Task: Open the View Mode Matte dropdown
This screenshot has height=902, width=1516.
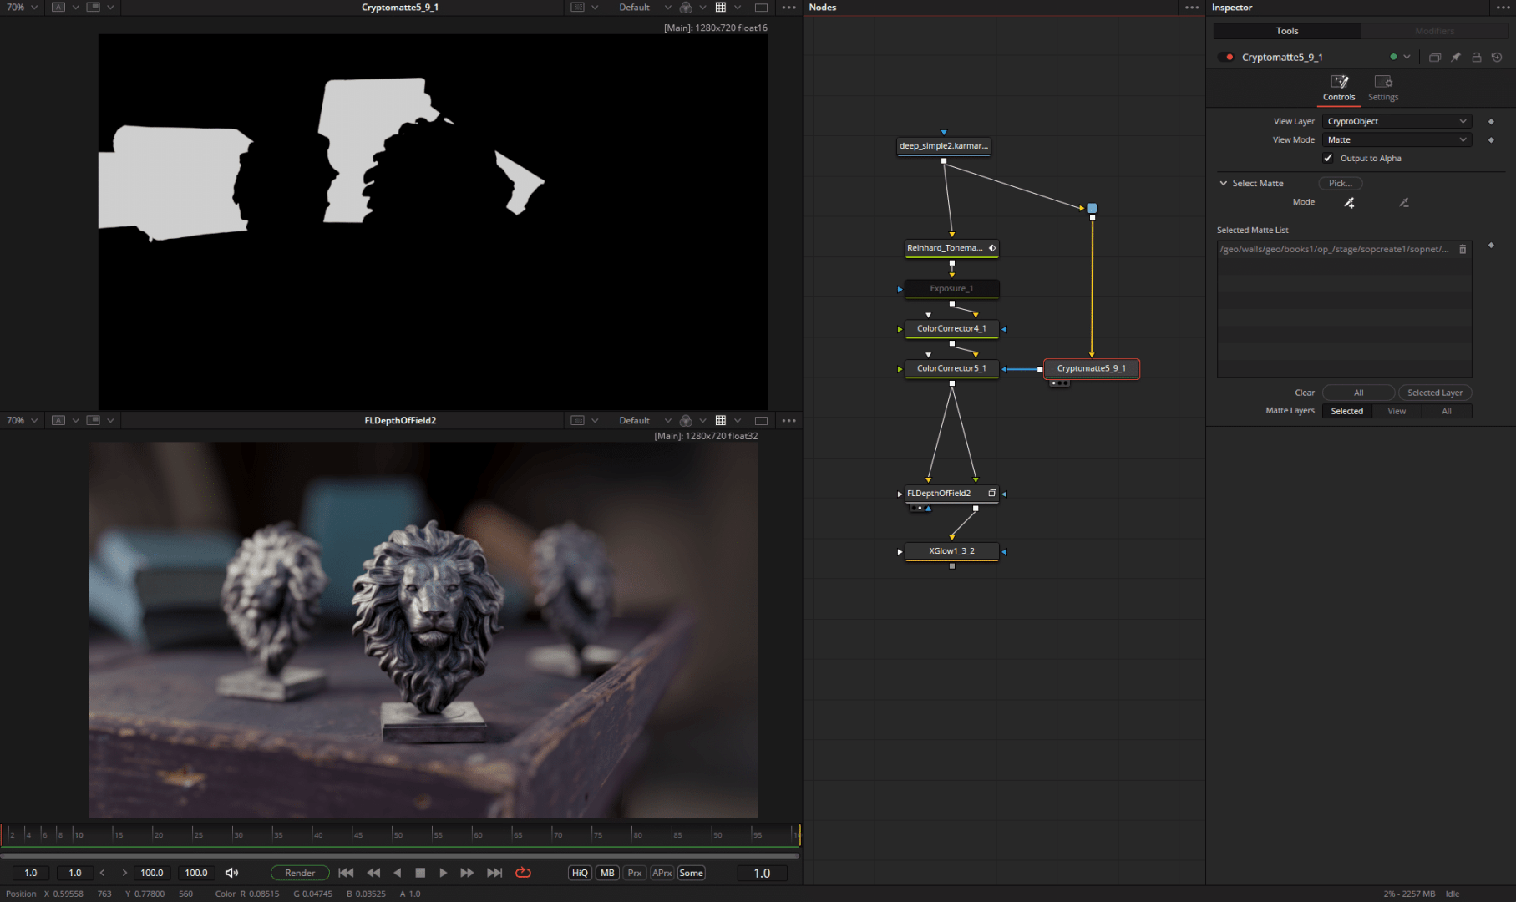Action: (1397, 139)
